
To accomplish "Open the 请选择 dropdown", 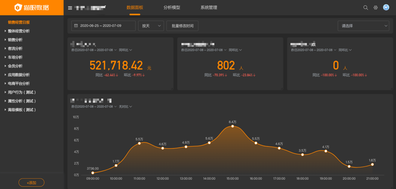I will click(x=363, y=26).
